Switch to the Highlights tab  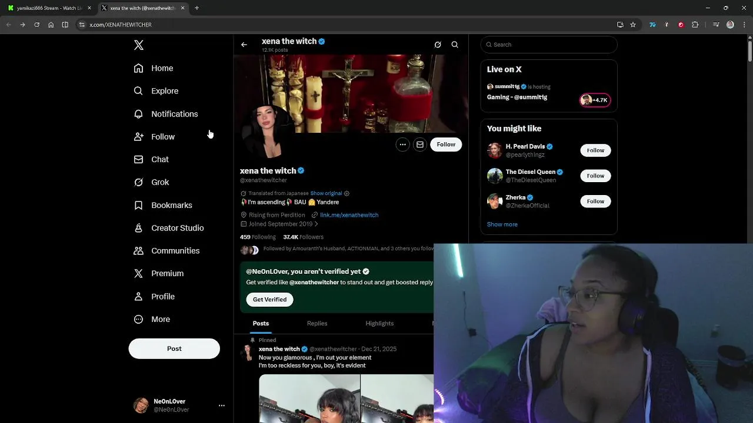coord(379,323)
